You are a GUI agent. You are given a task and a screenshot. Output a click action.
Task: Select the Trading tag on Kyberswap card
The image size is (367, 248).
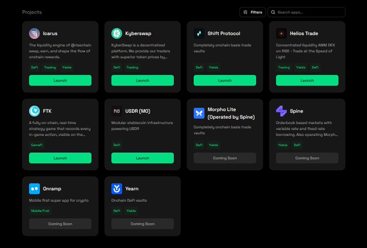(132, 68)
